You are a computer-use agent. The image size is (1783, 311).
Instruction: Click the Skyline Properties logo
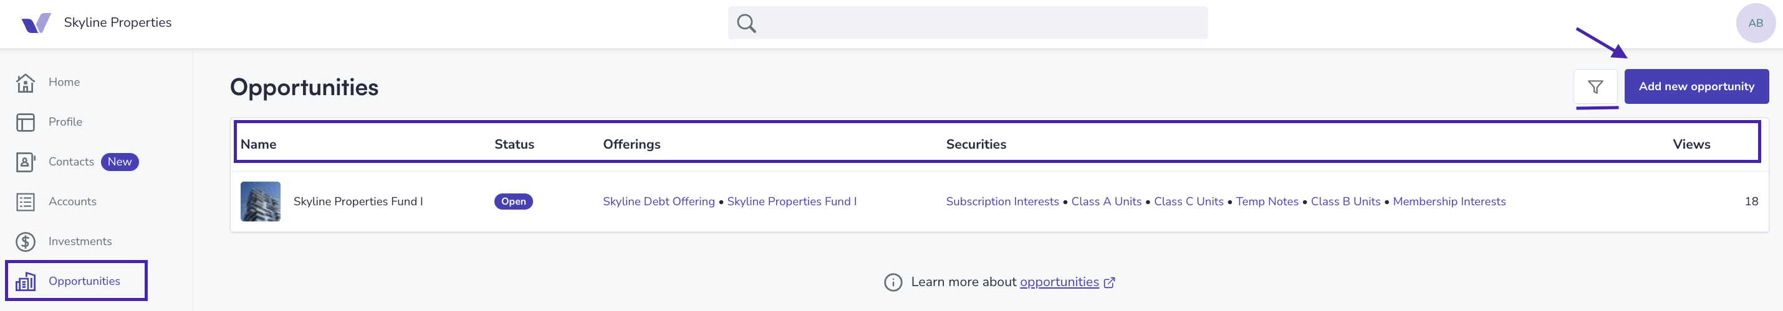[x=36, y=23]
